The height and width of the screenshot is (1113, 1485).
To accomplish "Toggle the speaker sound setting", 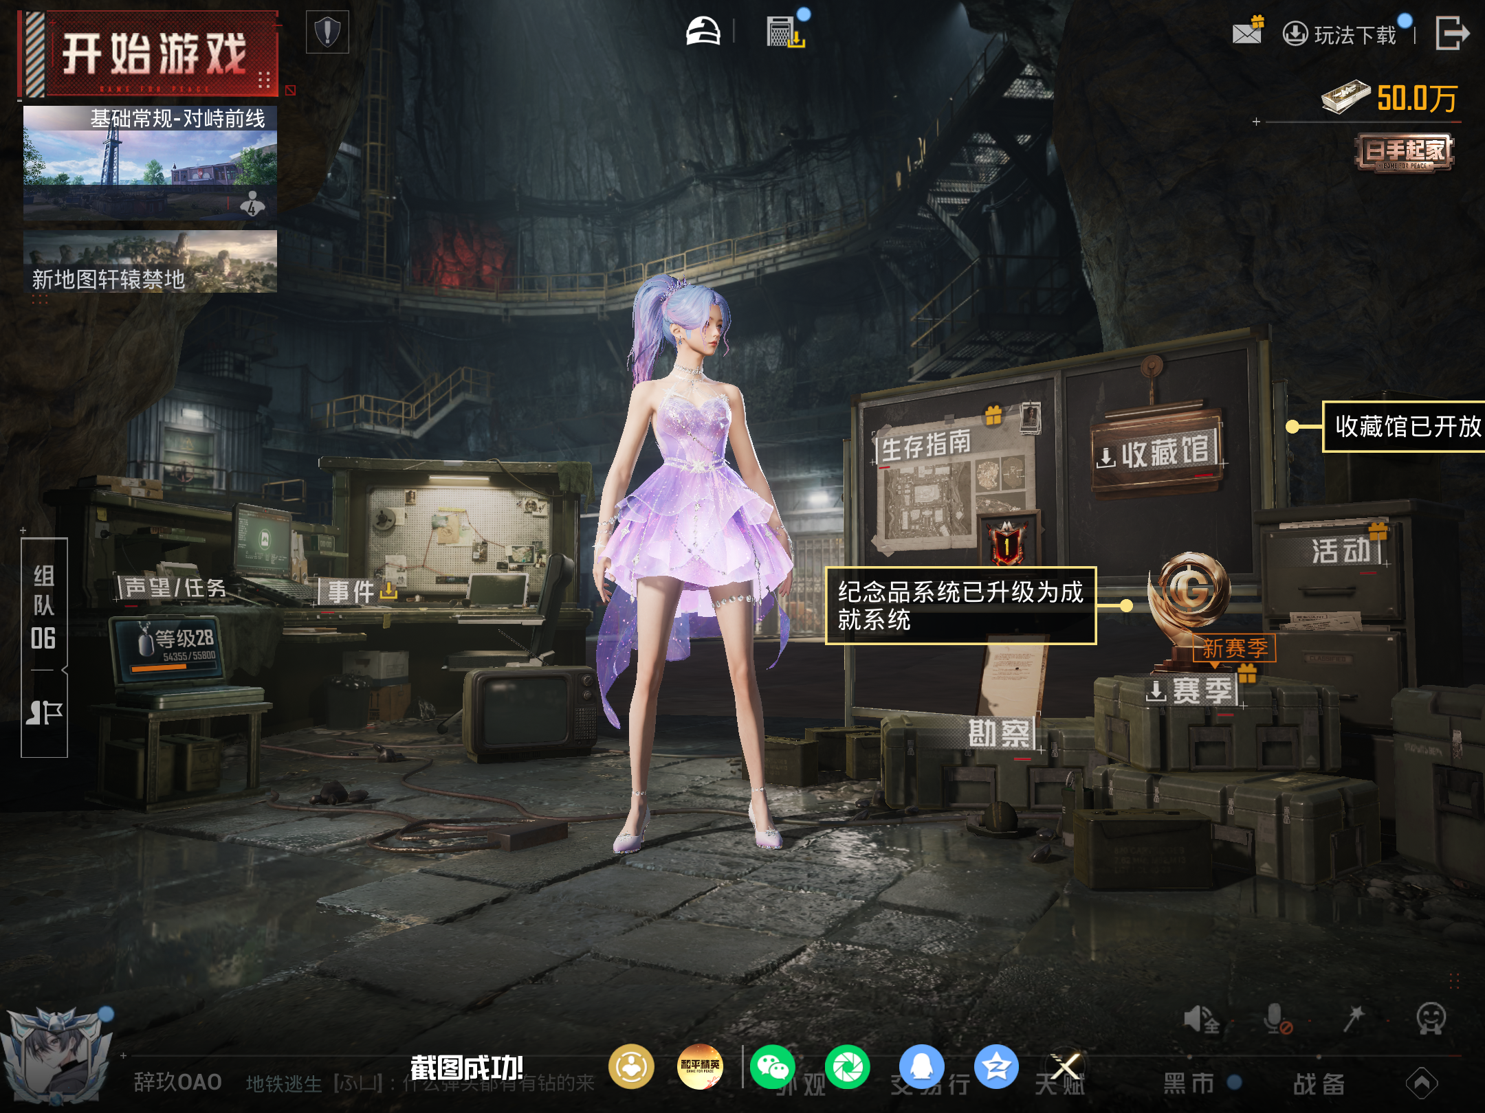I will (1200, 1020).
